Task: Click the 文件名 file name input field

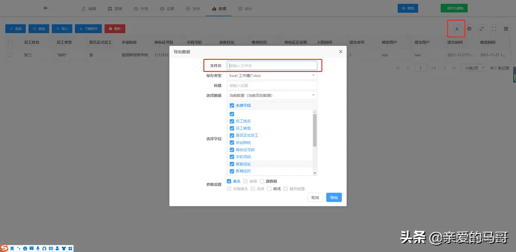Action: pyautogui.click(x=272, y=66)
